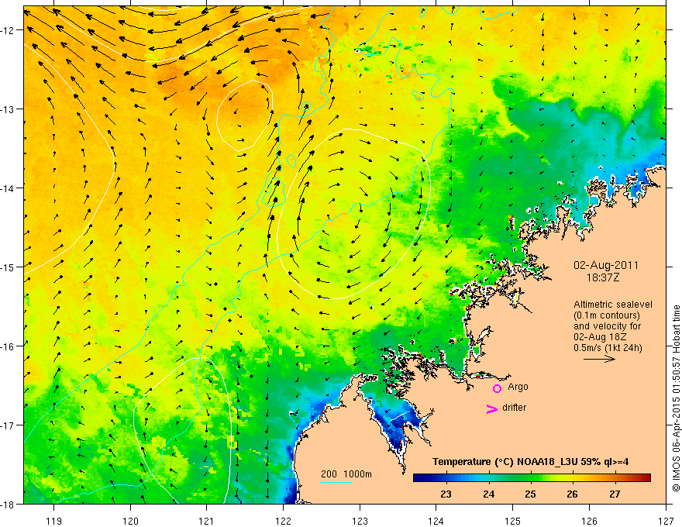The width and height of the screenshot is (682, 527).
Task: Click the '02-Aug-2011' date label
Action: [606, 265]
